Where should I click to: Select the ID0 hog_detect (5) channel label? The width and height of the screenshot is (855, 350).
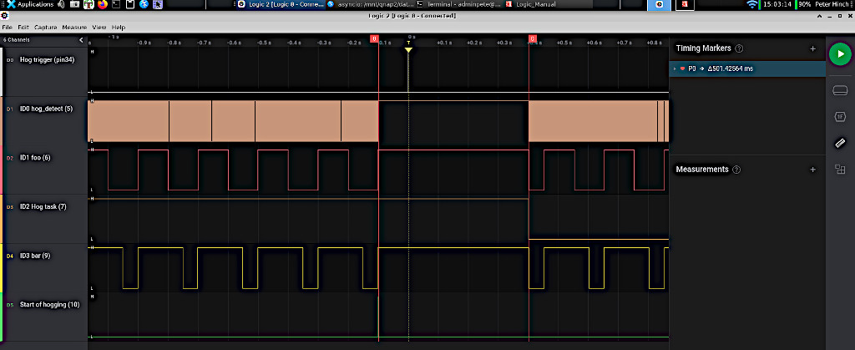point(47,109)
